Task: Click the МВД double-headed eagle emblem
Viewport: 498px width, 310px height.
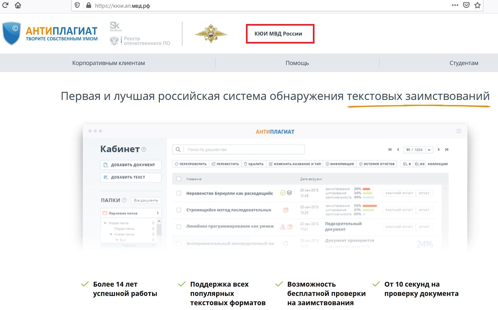Action: 211,34
